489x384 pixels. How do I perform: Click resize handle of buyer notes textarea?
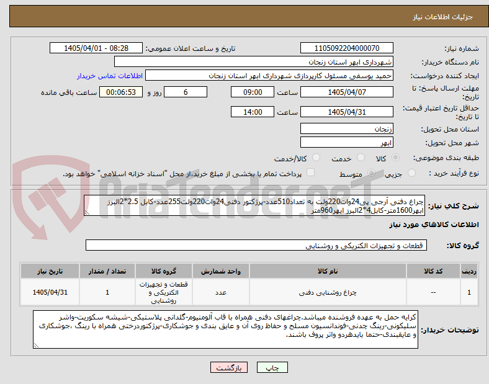36,346
